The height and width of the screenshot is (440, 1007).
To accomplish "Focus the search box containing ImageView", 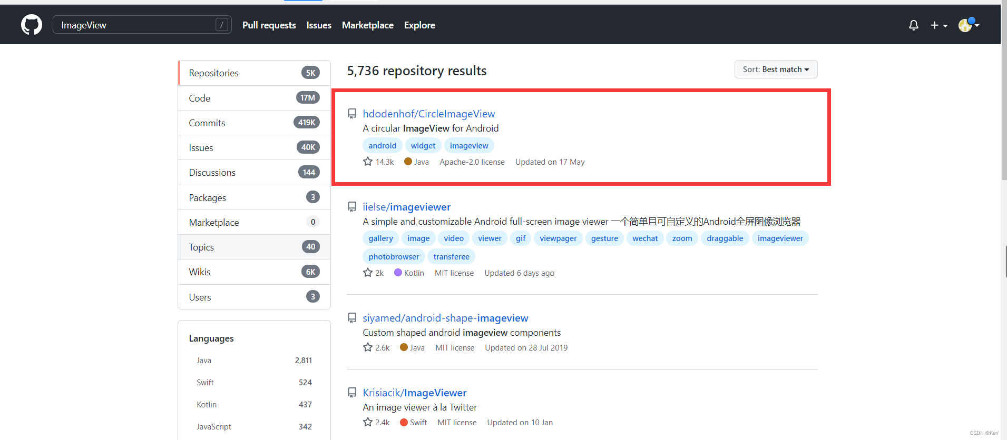I will (142, 25).
